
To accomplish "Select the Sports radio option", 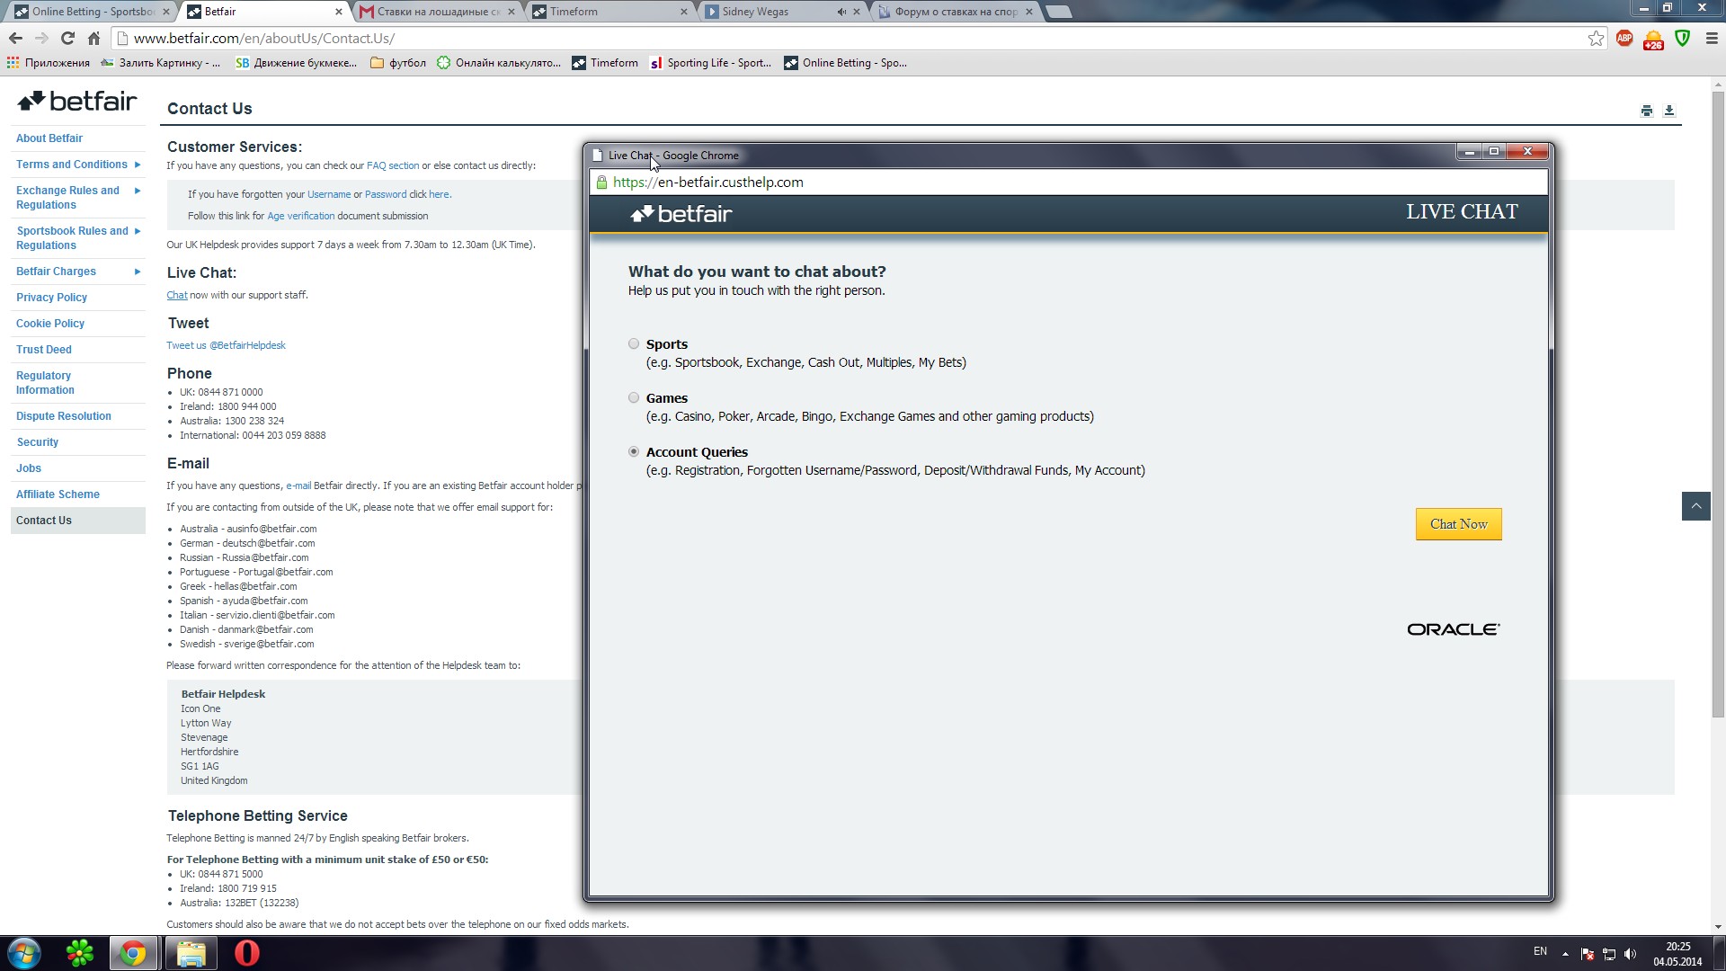I will [634, 343].
